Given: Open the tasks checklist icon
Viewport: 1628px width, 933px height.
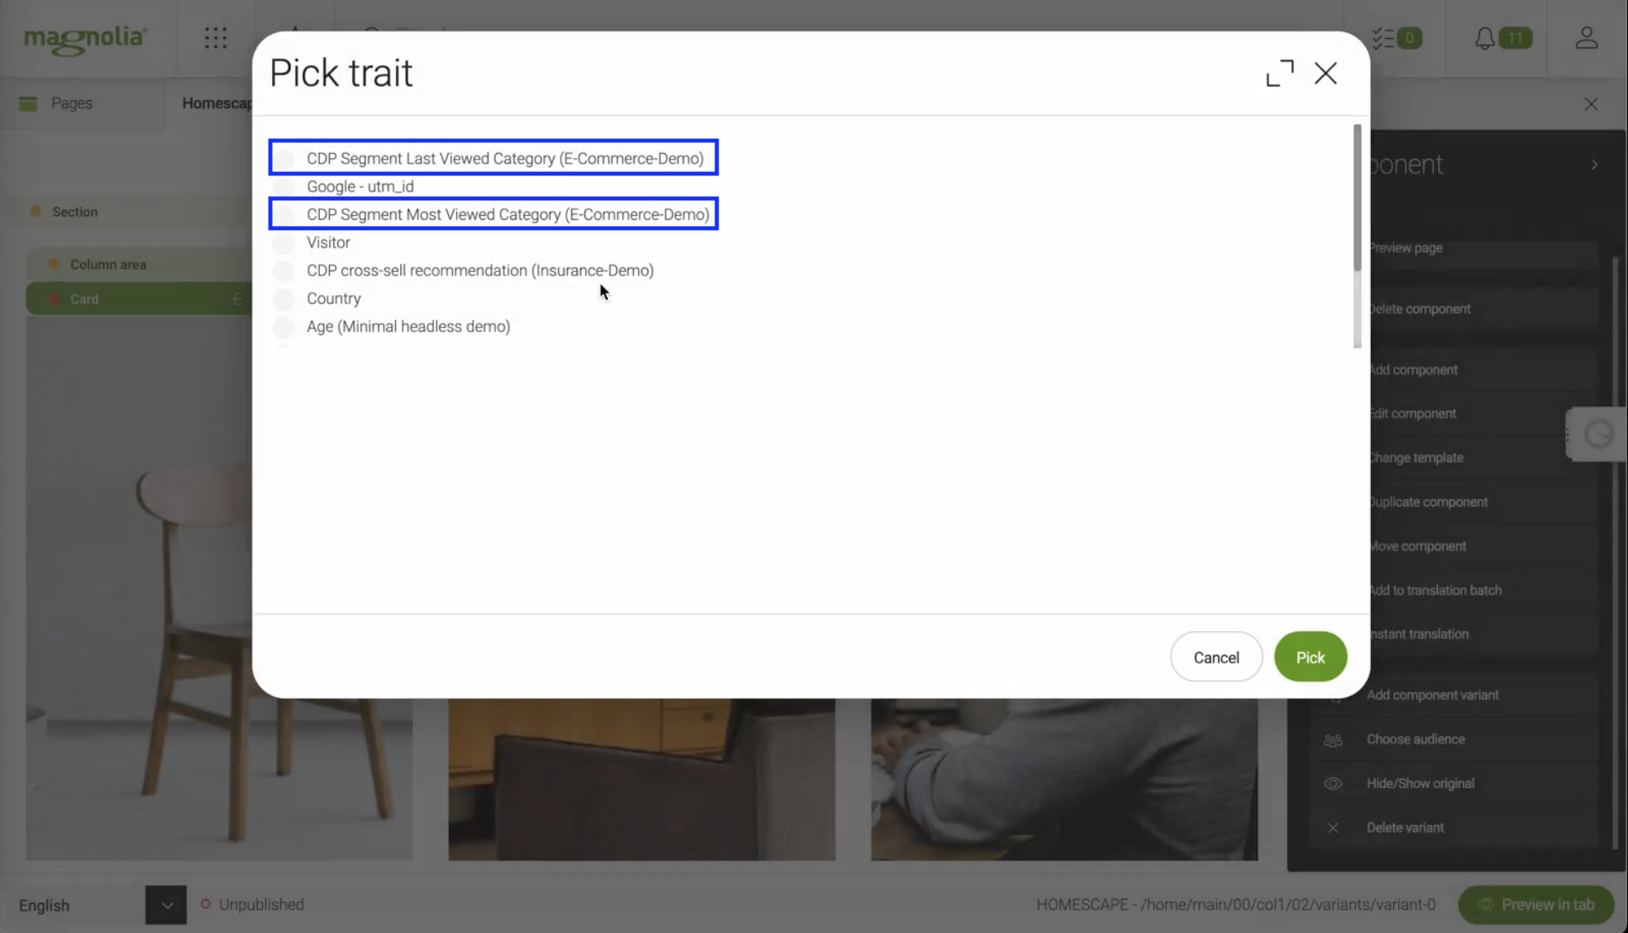Looking at the screenshot, I should (x=1385, y=38).
